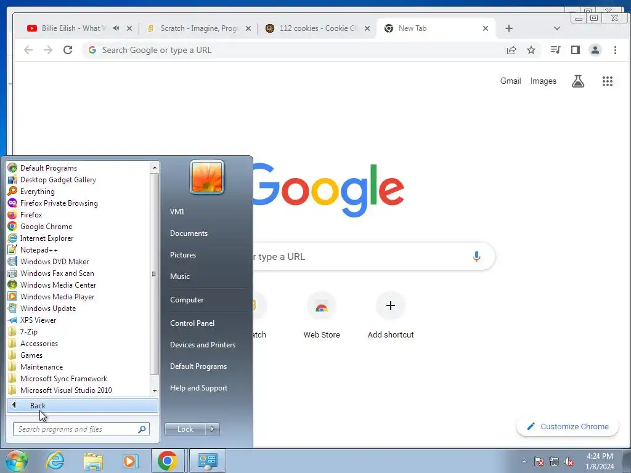Open the Images link
This screenshot has width=631, height=473.
pos(543,81)
